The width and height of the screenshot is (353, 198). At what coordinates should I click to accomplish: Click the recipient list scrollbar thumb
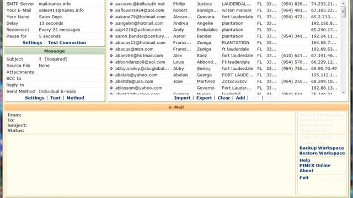[x=343, y=12]
